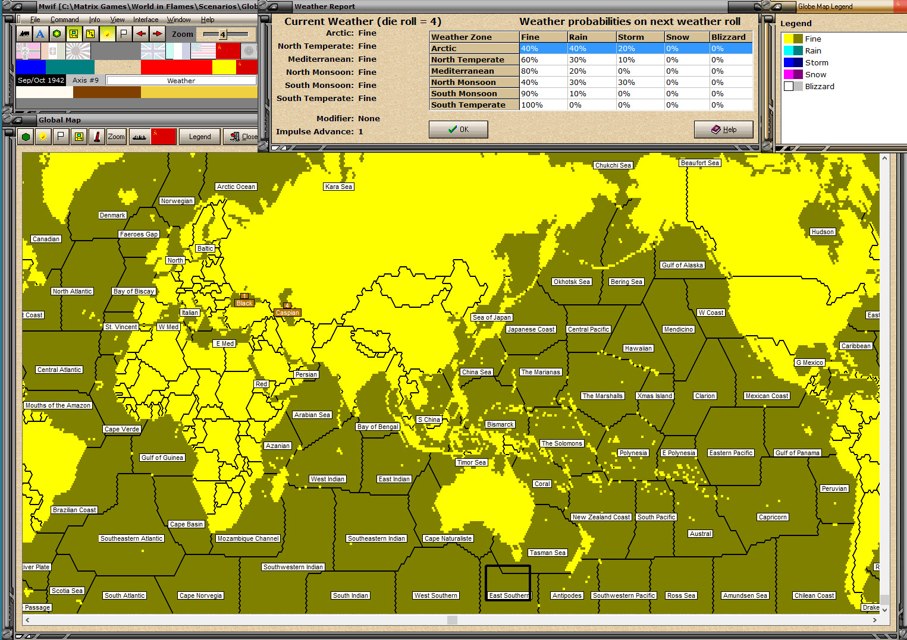Open the Command menu
This screenshot has width=907, height=640.
point(64,20)
